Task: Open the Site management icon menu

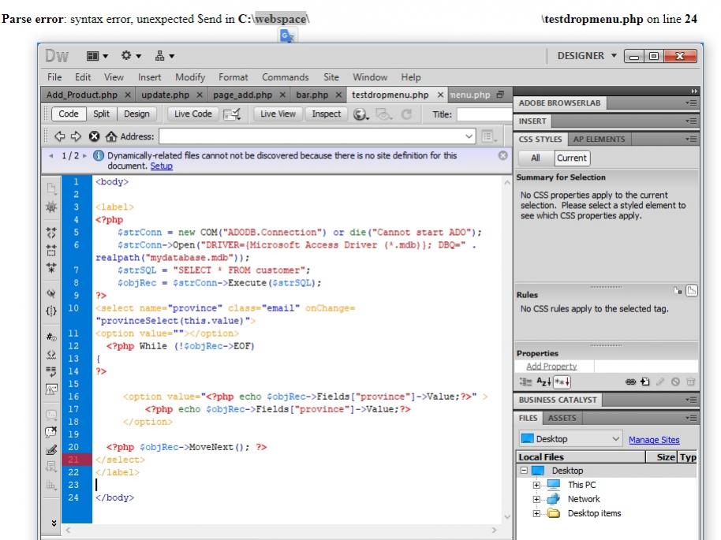Action: point(164,56)
